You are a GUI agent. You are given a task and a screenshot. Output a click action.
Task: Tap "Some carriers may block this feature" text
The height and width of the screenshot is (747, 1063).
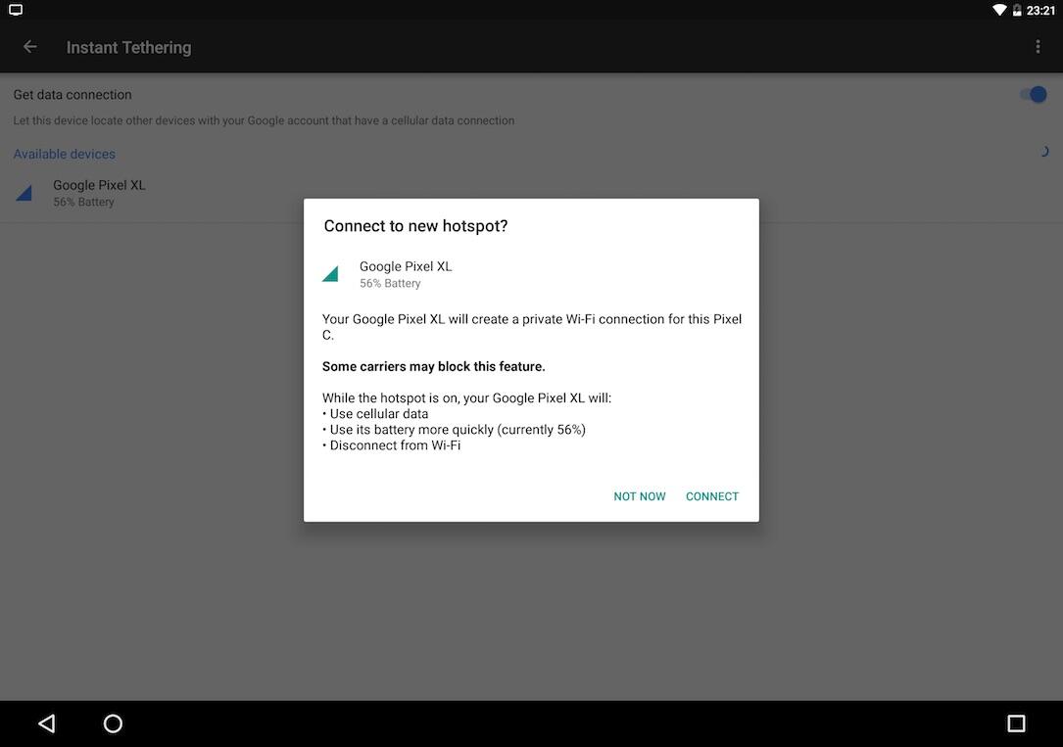(433, 366)
